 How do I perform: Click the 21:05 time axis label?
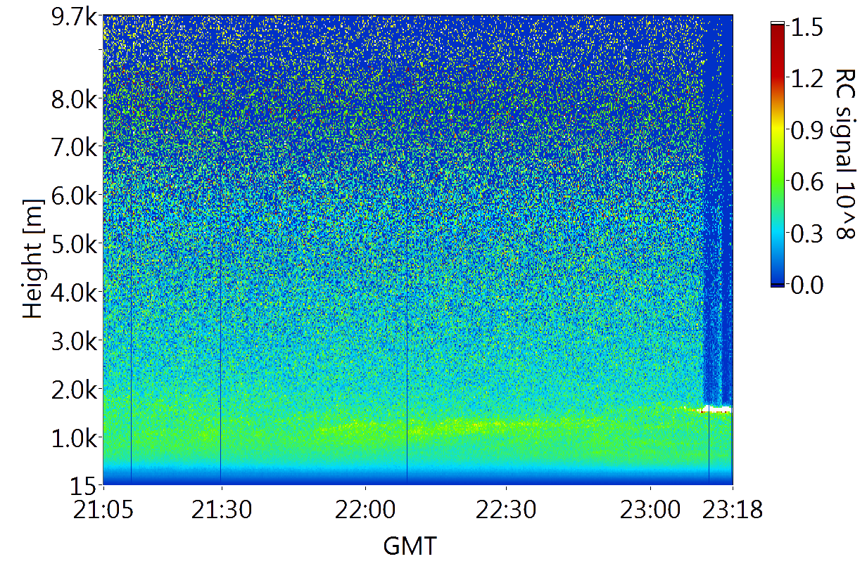click(103, 509)
